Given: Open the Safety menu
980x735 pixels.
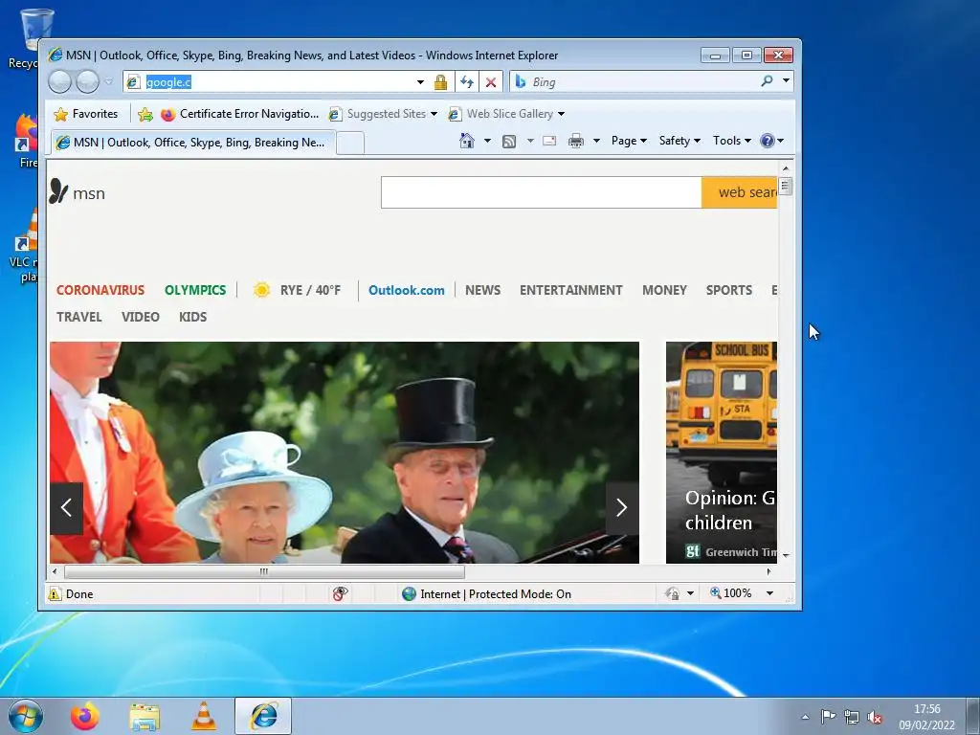Looking at the screenshot, I should click(679, 141).
